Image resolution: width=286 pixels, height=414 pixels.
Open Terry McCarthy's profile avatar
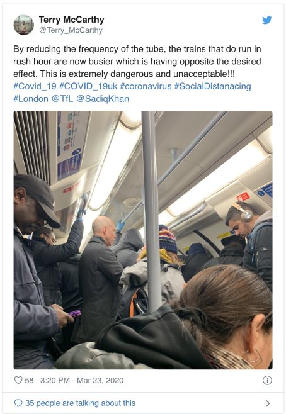[x=24, y=25]
